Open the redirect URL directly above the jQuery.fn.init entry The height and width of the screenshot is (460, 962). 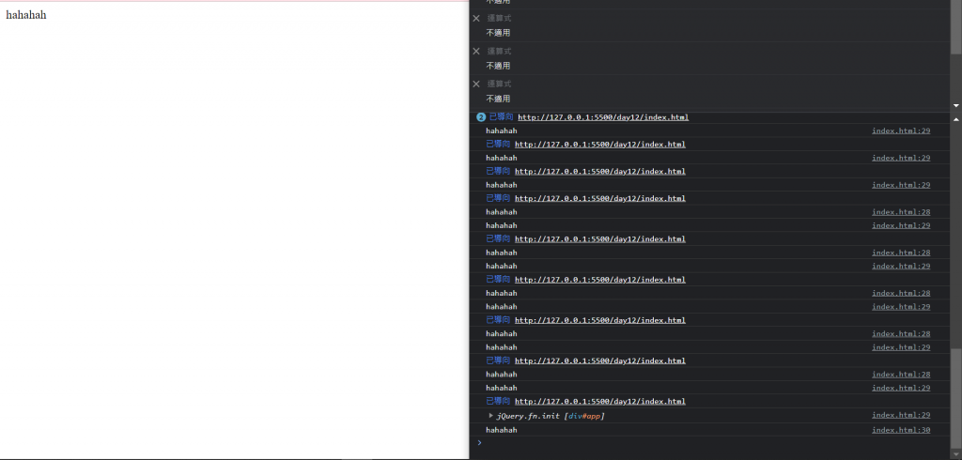(599, 402)
